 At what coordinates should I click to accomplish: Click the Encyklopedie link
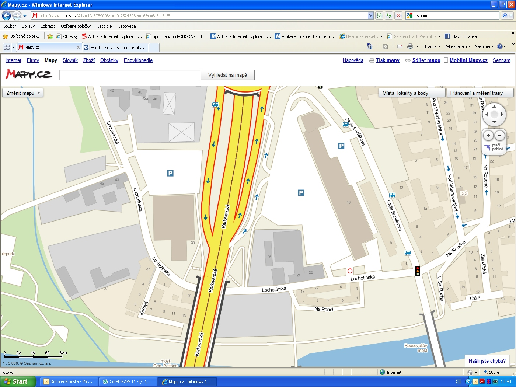point(138,60)
